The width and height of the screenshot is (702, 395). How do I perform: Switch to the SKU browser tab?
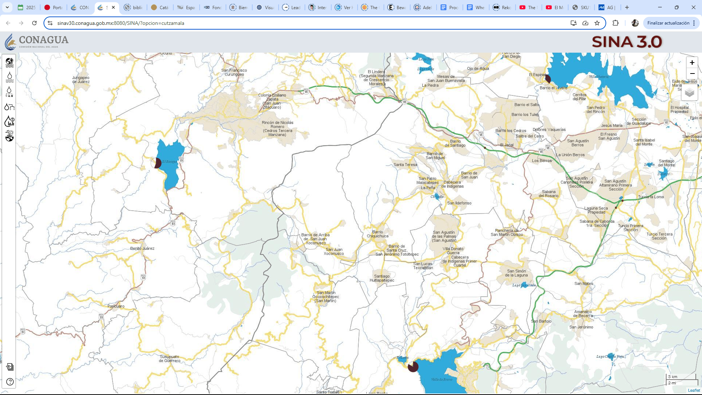(x=581, y=7)
